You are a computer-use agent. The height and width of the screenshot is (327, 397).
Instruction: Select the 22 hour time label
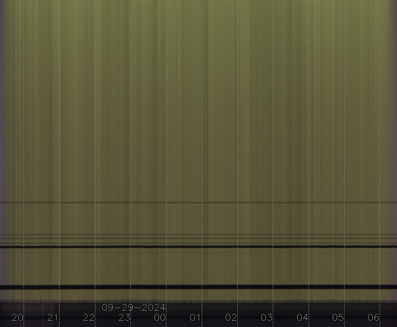click(89, 317)
